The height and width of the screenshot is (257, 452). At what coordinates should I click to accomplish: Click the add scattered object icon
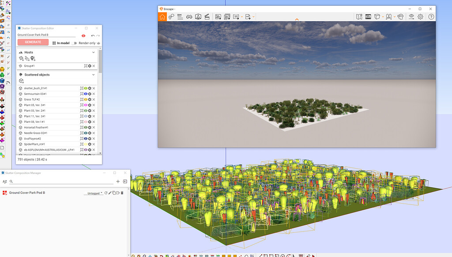tap(21, 81)
